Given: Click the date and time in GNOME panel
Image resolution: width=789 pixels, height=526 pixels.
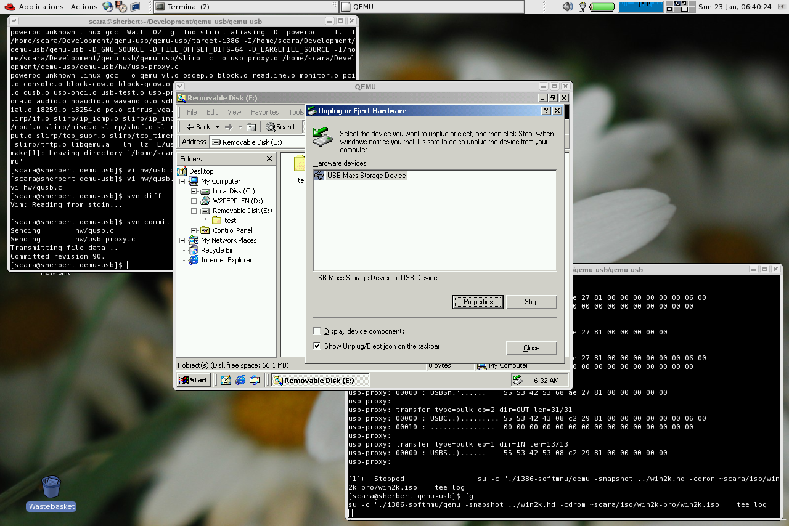Looking at the screenshot, I should (x=734, y=7).
